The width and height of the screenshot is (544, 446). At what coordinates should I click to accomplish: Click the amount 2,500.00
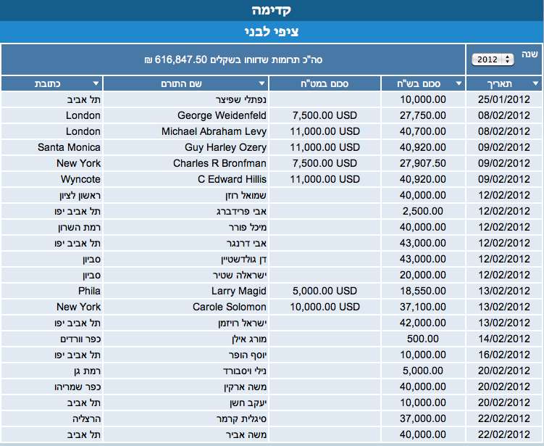pos(423,211)
